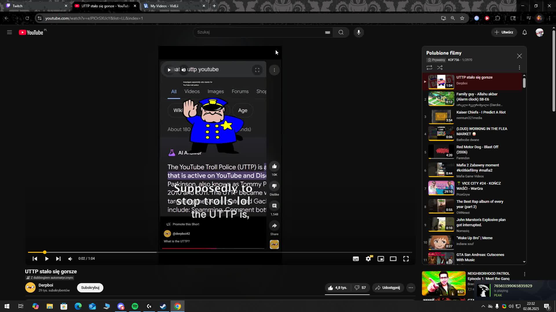The image size is (556, 312).
Task: Open the account avatar menu
Action: tap(539, 32)
